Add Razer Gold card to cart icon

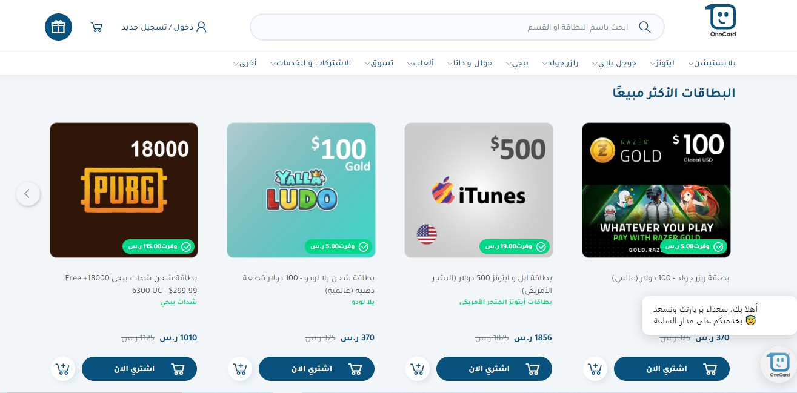pyautogui.click(x=595, y=369)
